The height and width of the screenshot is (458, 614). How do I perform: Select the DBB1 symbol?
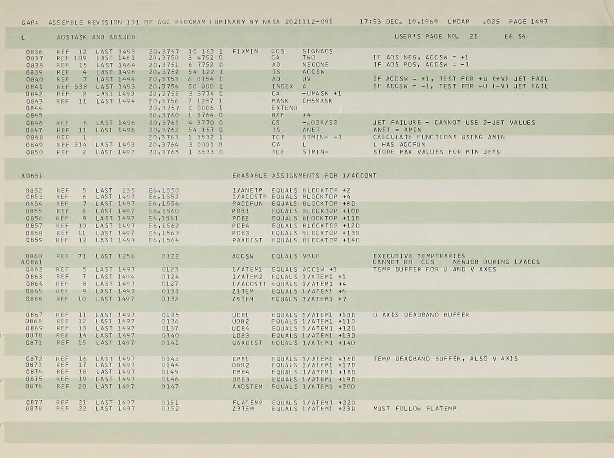(240, 359)
